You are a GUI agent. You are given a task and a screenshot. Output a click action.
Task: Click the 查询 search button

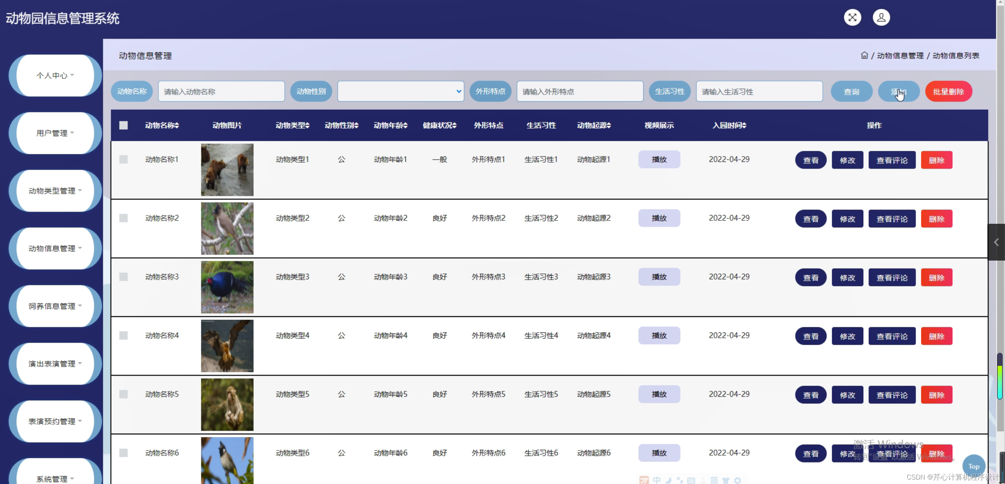click(x=851, y=91)
